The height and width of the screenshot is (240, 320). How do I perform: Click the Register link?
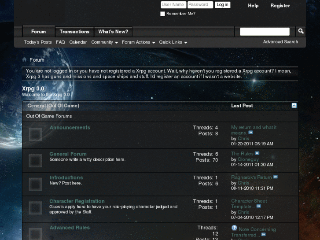(x=280, y=6)
